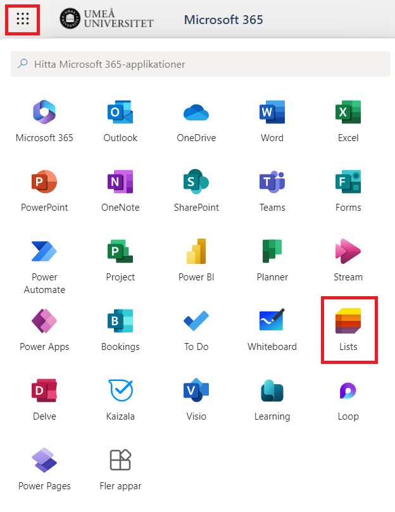Open Power Apps
Image resolution: width=395 pixels, height=512 pixels.
coord(44,321)
